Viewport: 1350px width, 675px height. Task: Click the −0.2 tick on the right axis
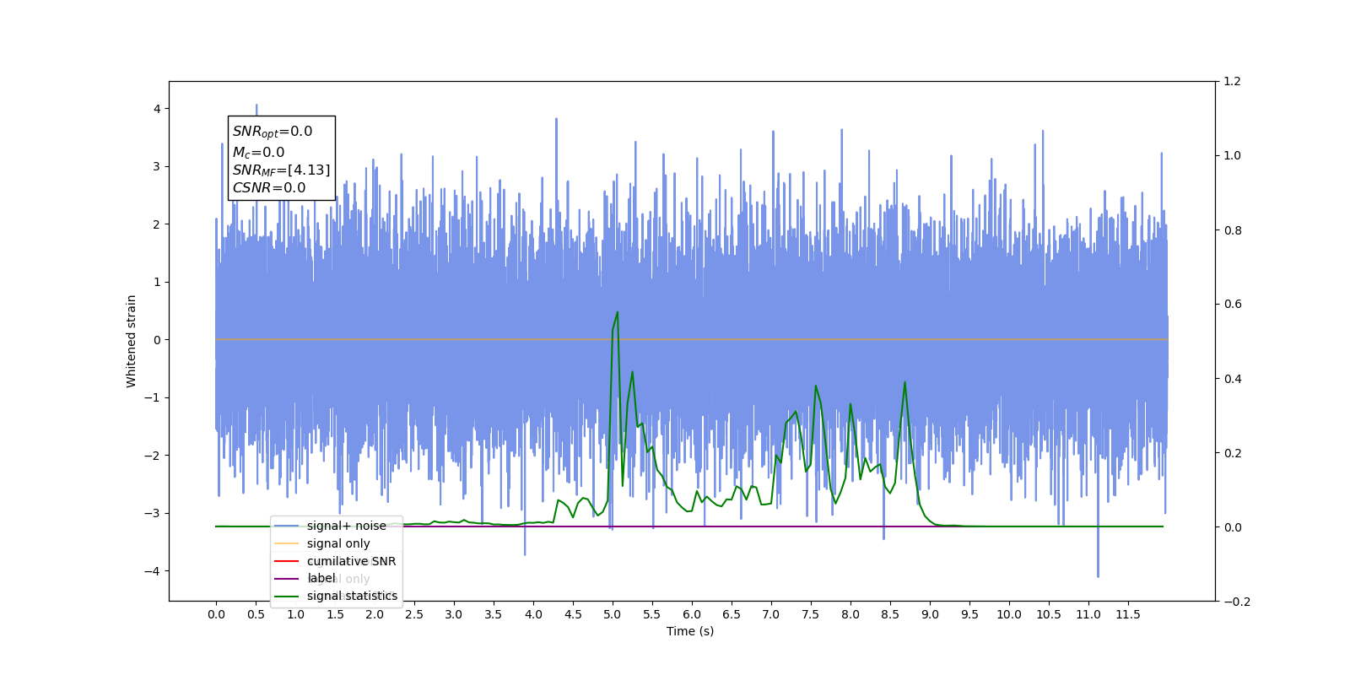[x=1237, y=602]
